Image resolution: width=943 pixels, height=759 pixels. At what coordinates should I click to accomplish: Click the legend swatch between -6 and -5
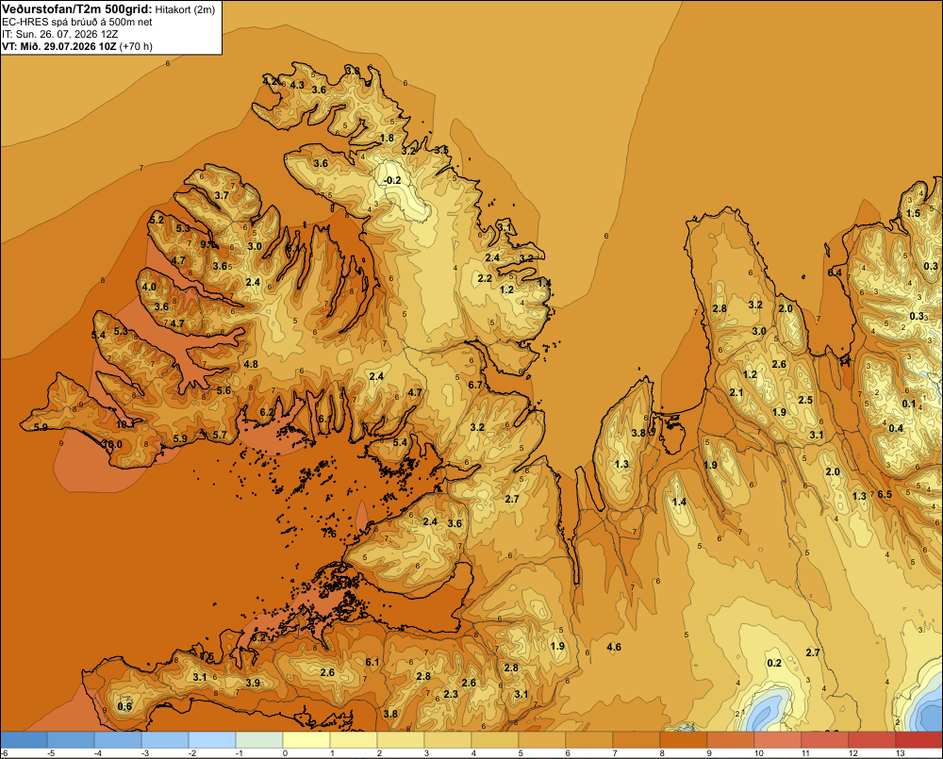coord(24,739)
